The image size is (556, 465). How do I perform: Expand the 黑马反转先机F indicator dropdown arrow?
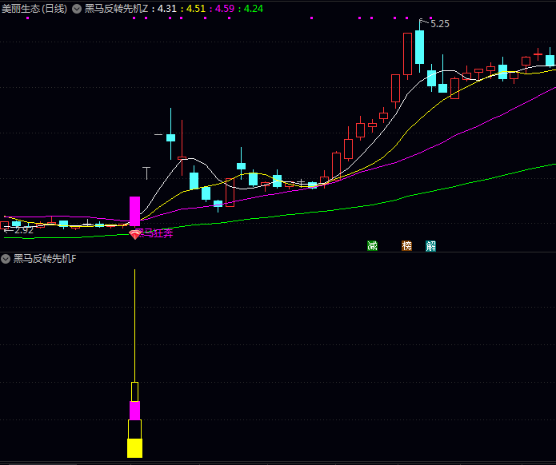(x=6, y=259)
